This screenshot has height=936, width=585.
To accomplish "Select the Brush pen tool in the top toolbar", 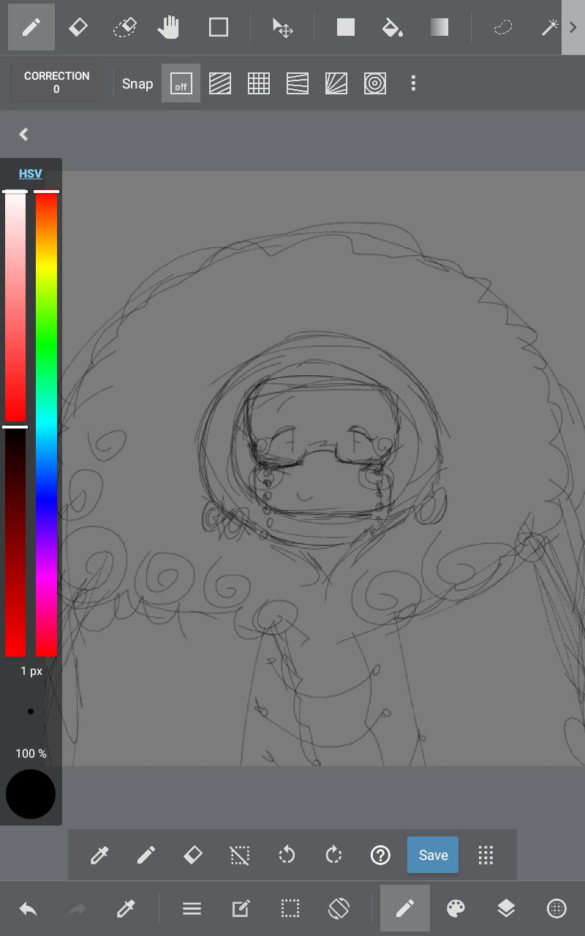I will [31, 28].
